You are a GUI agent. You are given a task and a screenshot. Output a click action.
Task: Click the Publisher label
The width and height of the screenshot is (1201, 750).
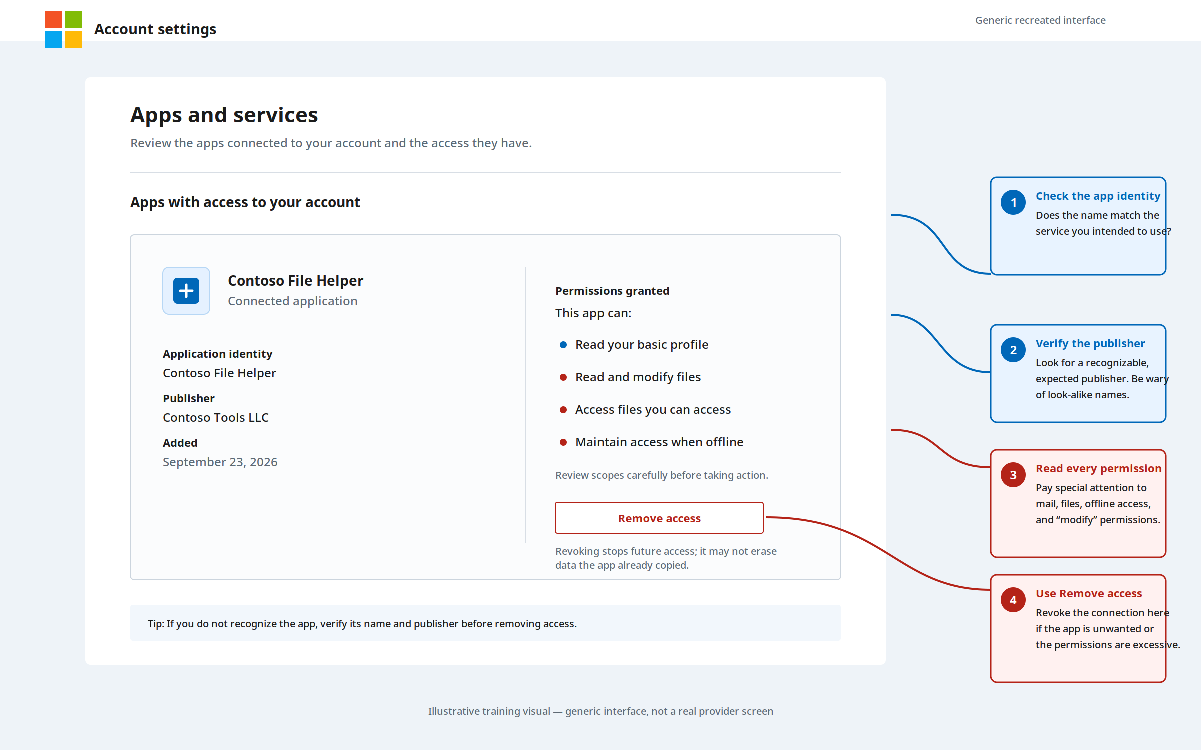click(x=188, y=398)
